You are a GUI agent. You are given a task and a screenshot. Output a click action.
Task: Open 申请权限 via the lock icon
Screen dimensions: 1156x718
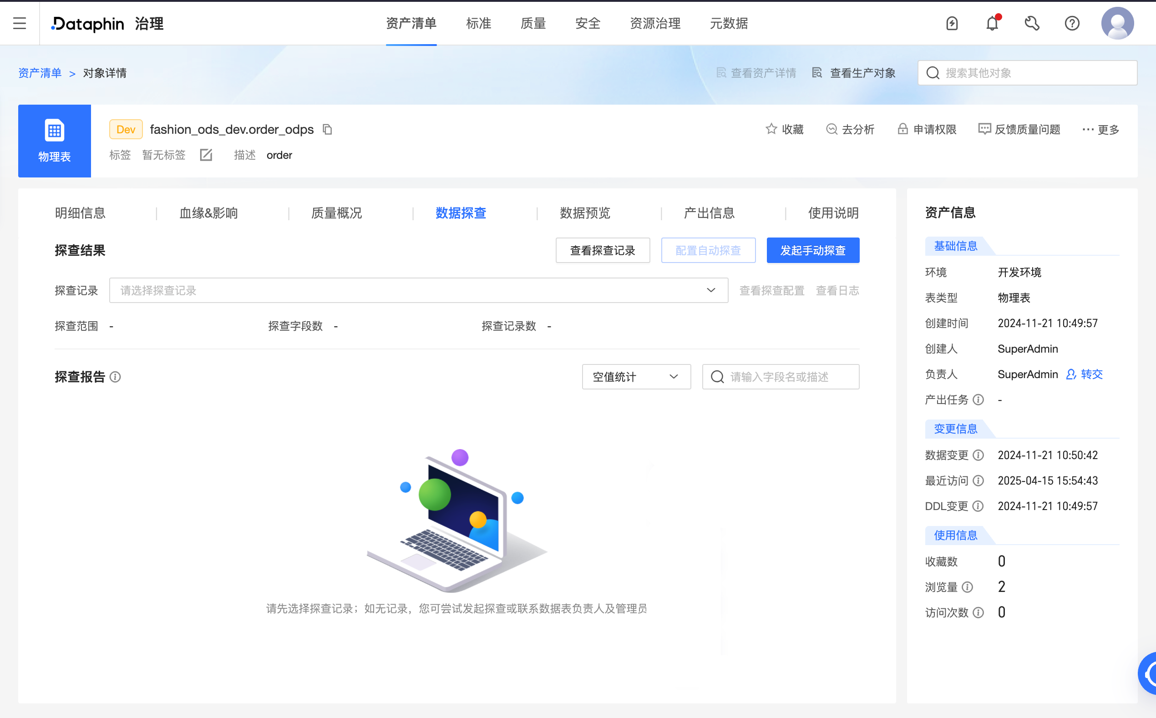tap(903, 129)
